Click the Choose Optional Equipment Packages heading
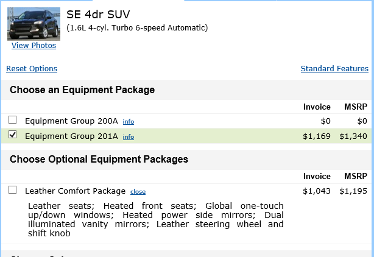 tap(99, 160)
